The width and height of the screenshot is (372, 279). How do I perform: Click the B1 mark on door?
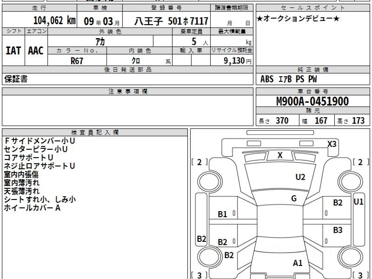point(222,214)
